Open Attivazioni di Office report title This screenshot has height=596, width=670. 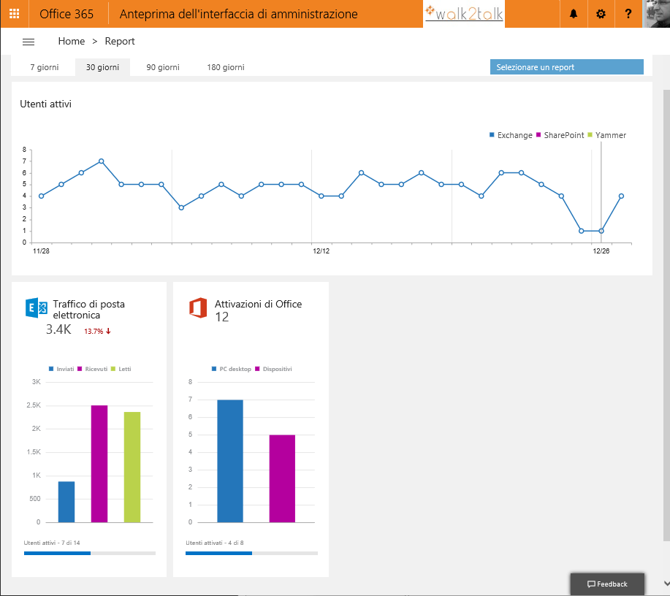[x=258, y=304]
